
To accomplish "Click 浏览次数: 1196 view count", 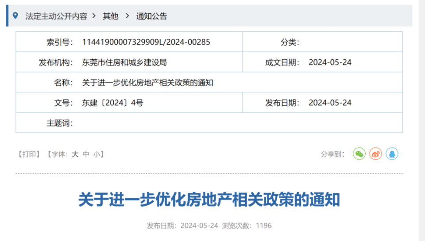I will point(247,226).
